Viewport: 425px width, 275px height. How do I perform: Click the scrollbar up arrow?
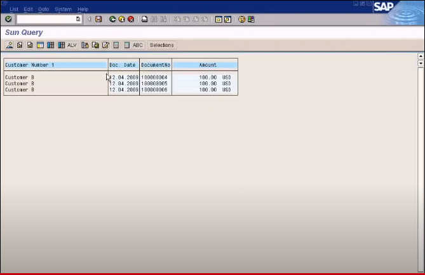click(x=421, y=56)
